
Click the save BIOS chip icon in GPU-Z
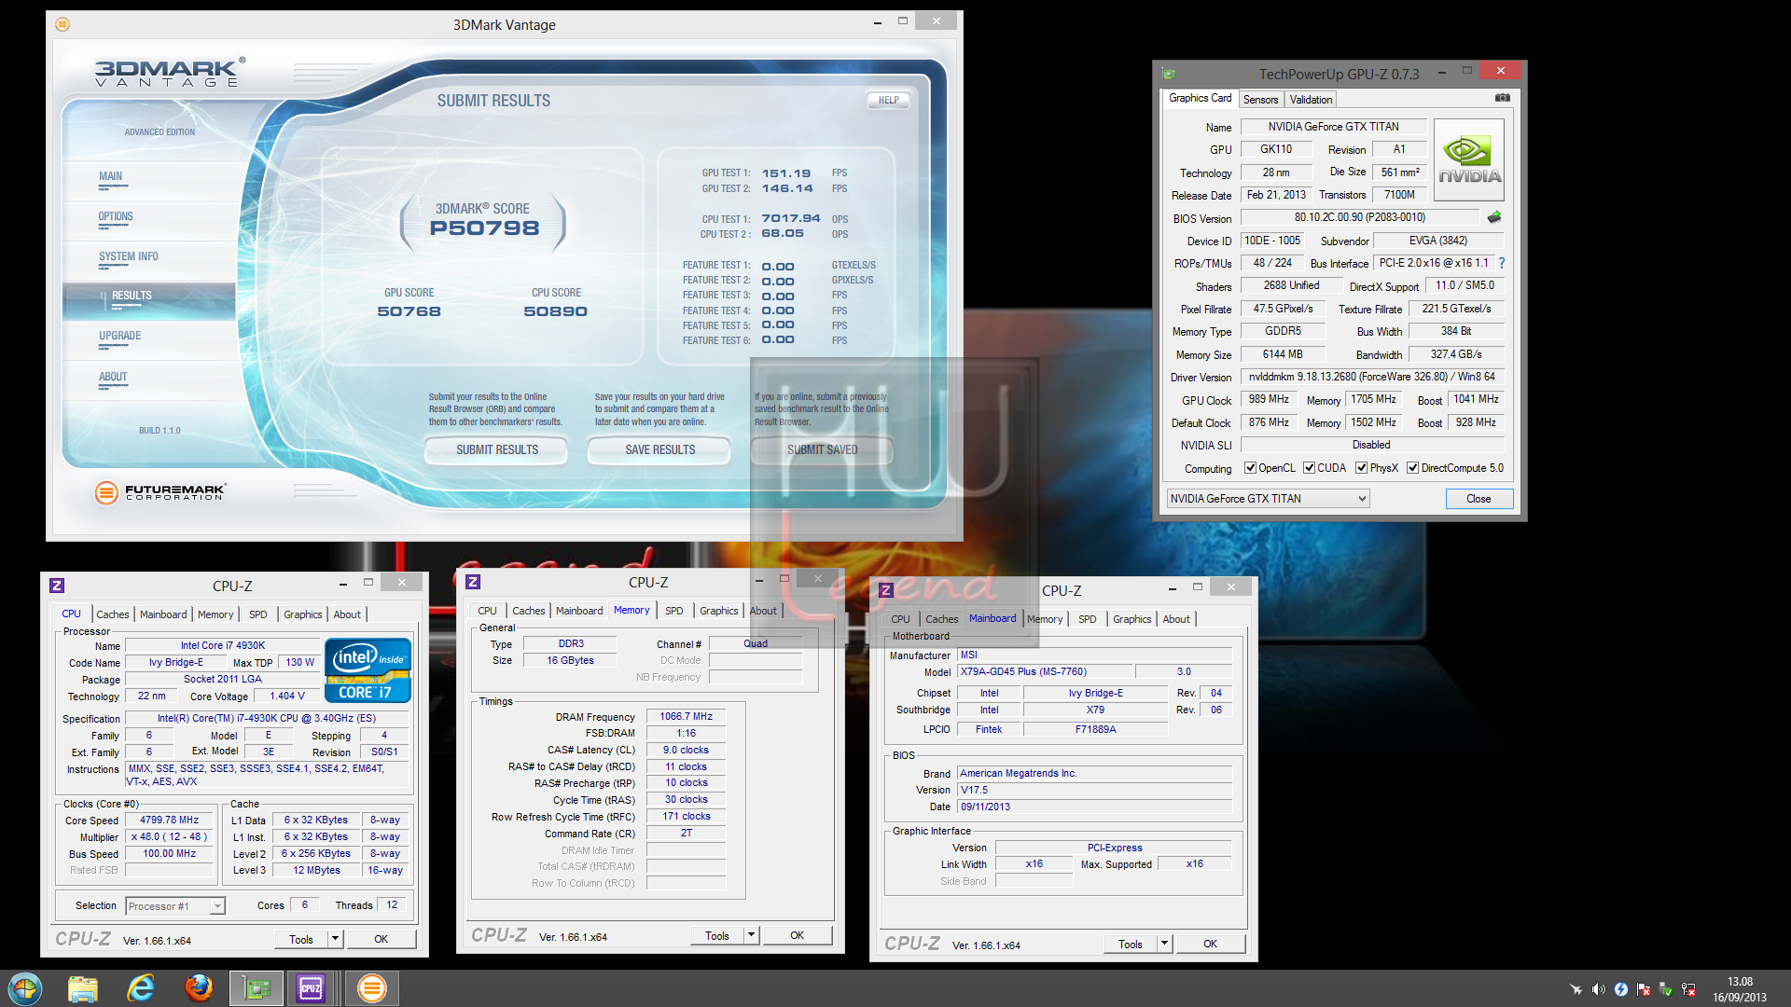[x=1494, y=217]
